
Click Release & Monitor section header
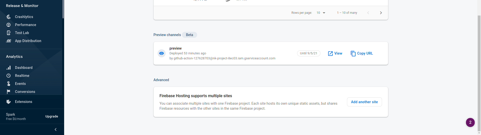[x=22, y=6]
